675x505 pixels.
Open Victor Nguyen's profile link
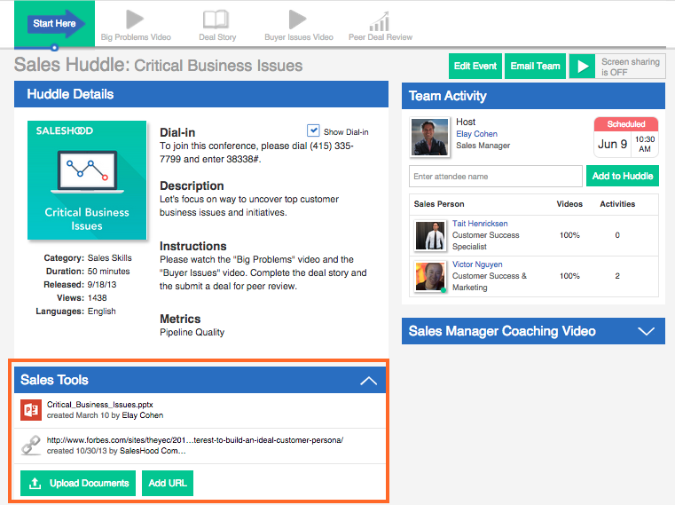(477, 264)
